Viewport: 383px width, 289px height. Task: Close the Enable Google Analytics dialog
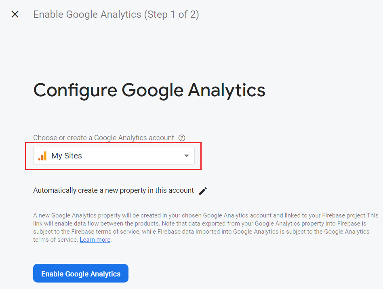15,15
